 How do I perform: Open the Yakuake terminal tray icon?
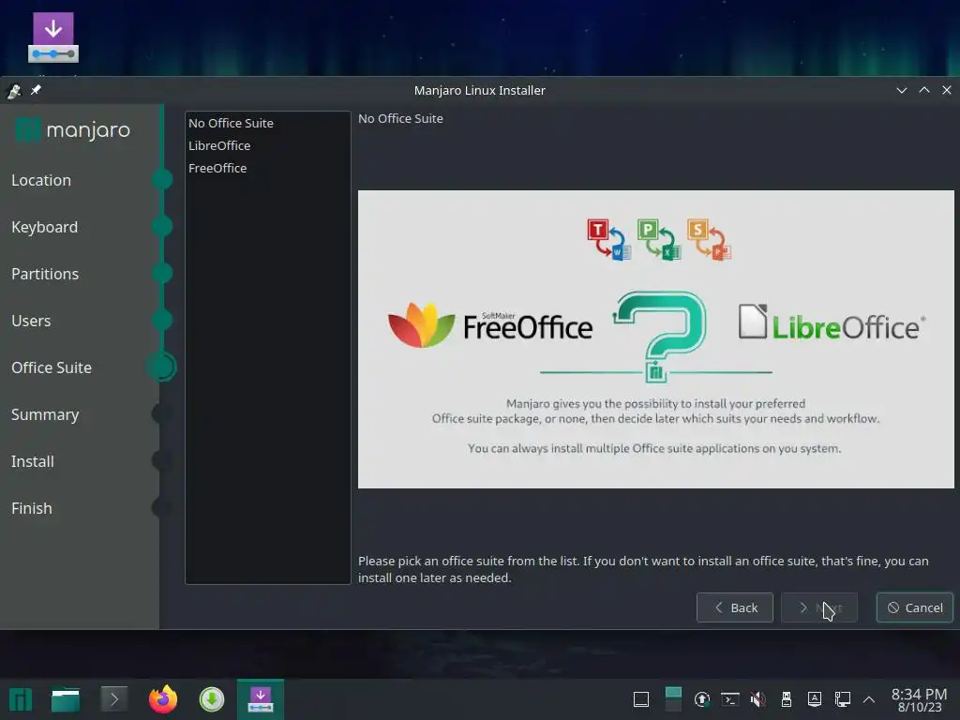click(x=729, y=699)
